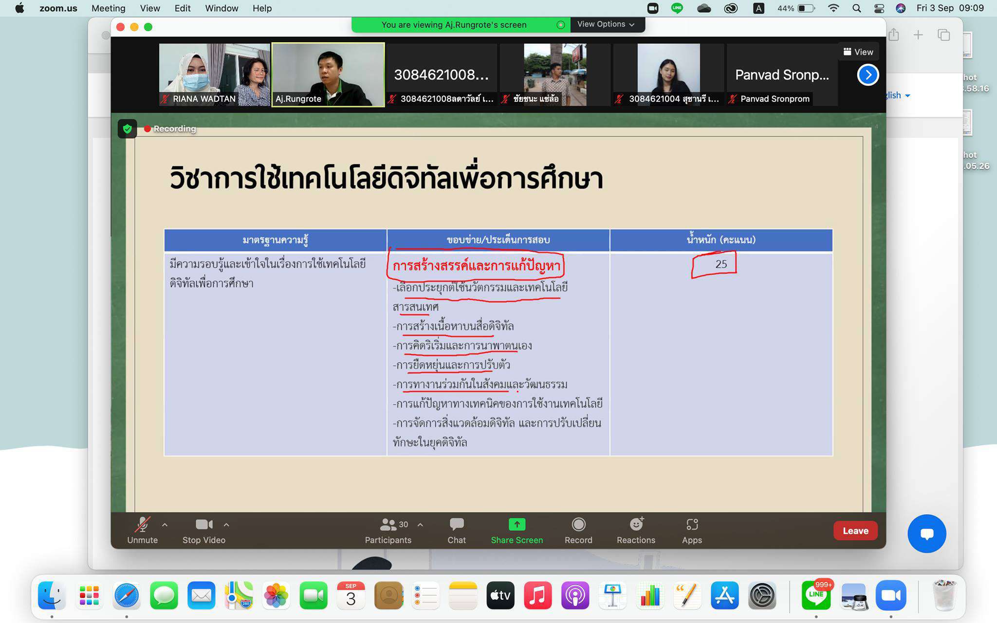Screen dimensions: 997x623
Task: Click the green encryption shield icon
Action: coord(128,129)
